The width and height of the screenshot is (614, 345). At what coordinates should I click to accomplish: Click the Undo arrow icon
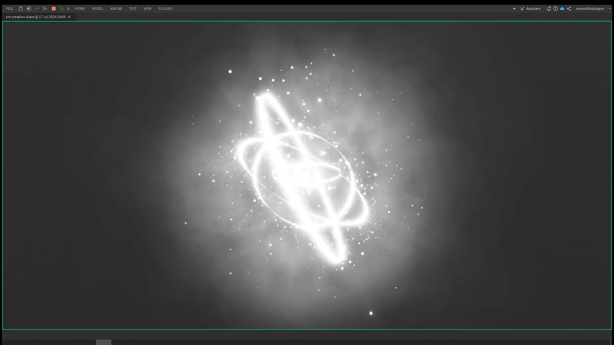pyautogui.click(x=62, y=9)
